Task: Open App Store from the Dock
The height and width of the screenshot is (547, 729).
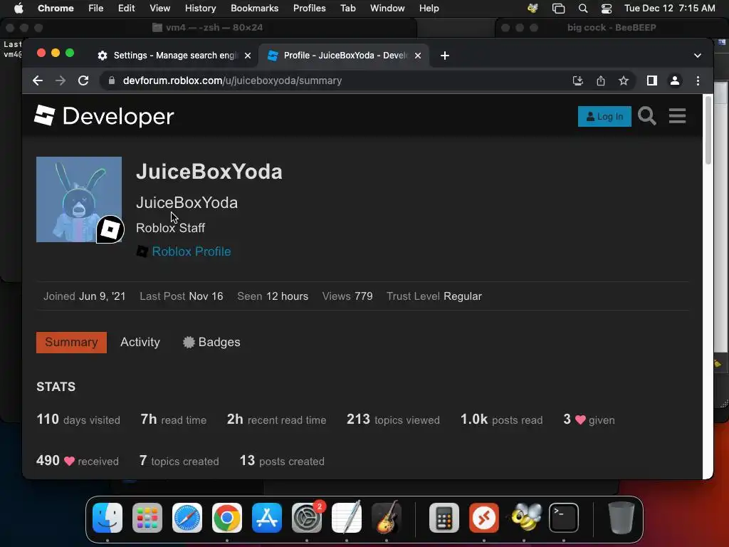Action: pos(267,518)
